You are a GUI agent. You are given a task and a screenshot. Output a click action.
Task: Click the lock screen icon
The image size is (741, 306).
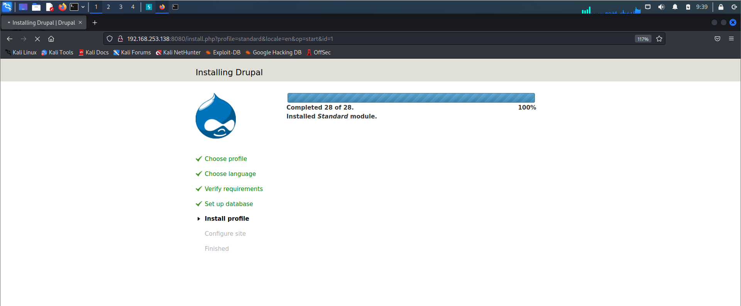(721, 7)
